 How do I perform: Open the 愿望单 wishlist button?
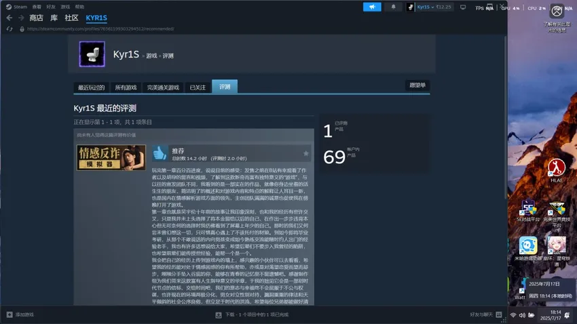(417, 85)
